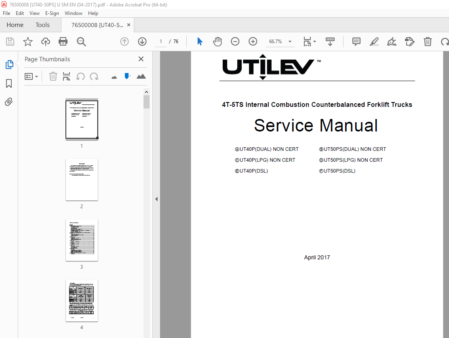Reduce thumbnail size with the small mountain icon
The image size is (449, 338).
(114, 77)
